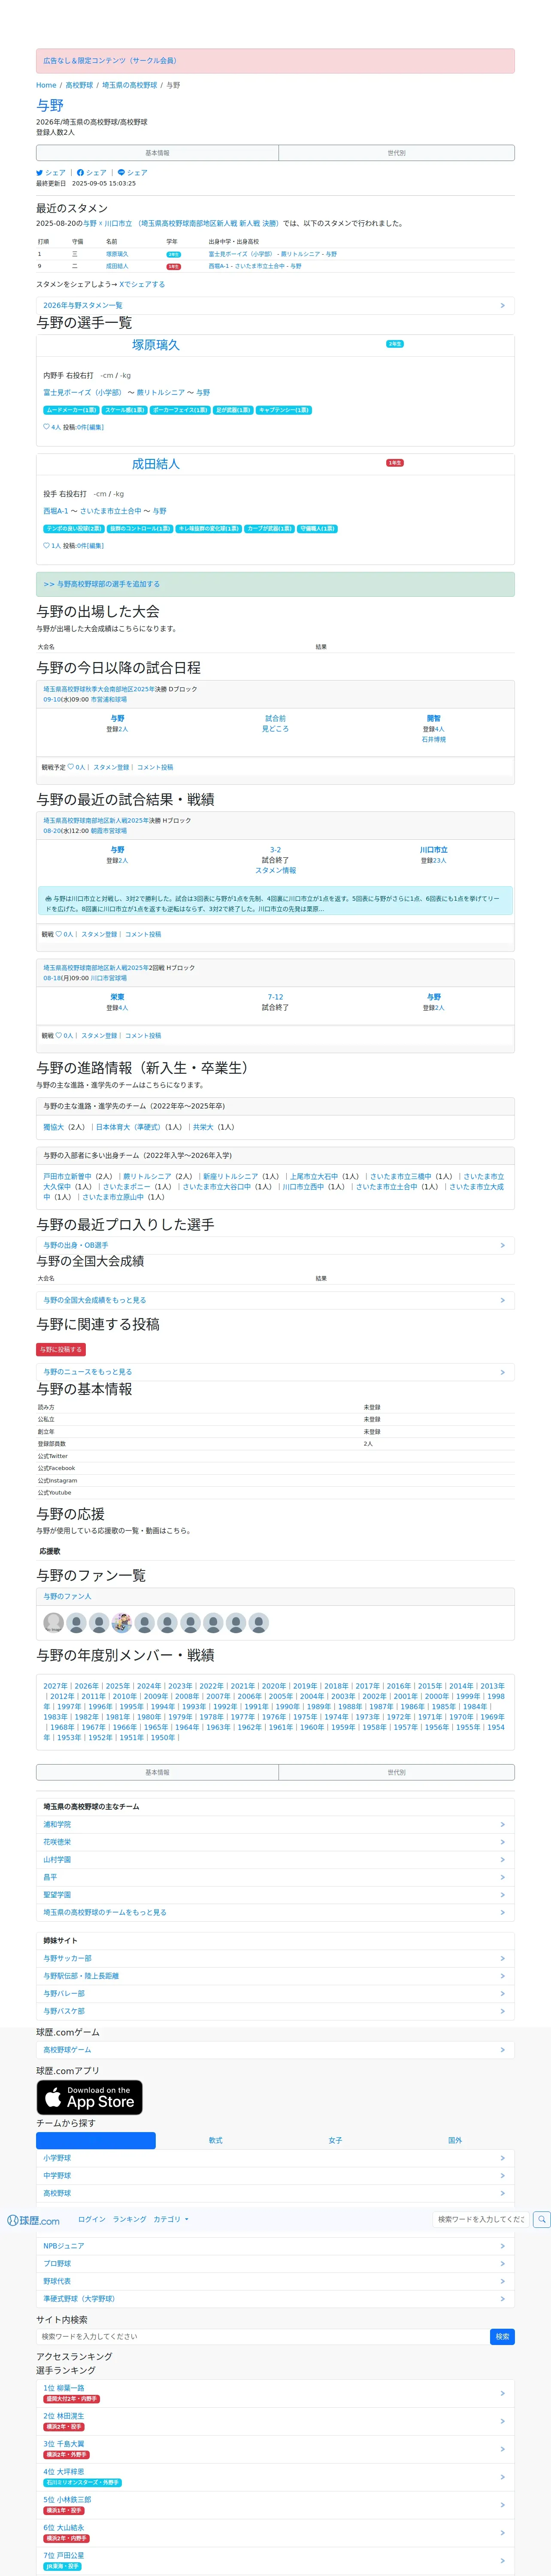Open ranking entry 1位 柳葉一路
This screenshot has width=551, height=2576.
[x=275, y=2393]
